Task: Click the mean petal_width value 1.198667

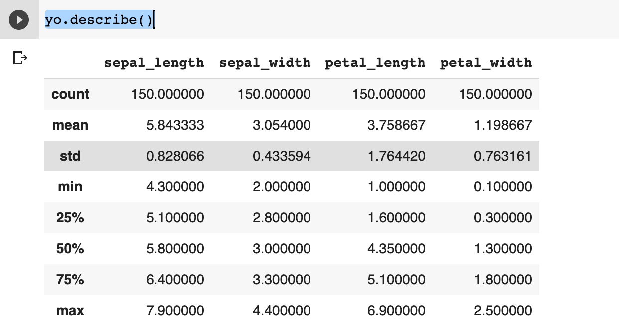Action: 503,125
